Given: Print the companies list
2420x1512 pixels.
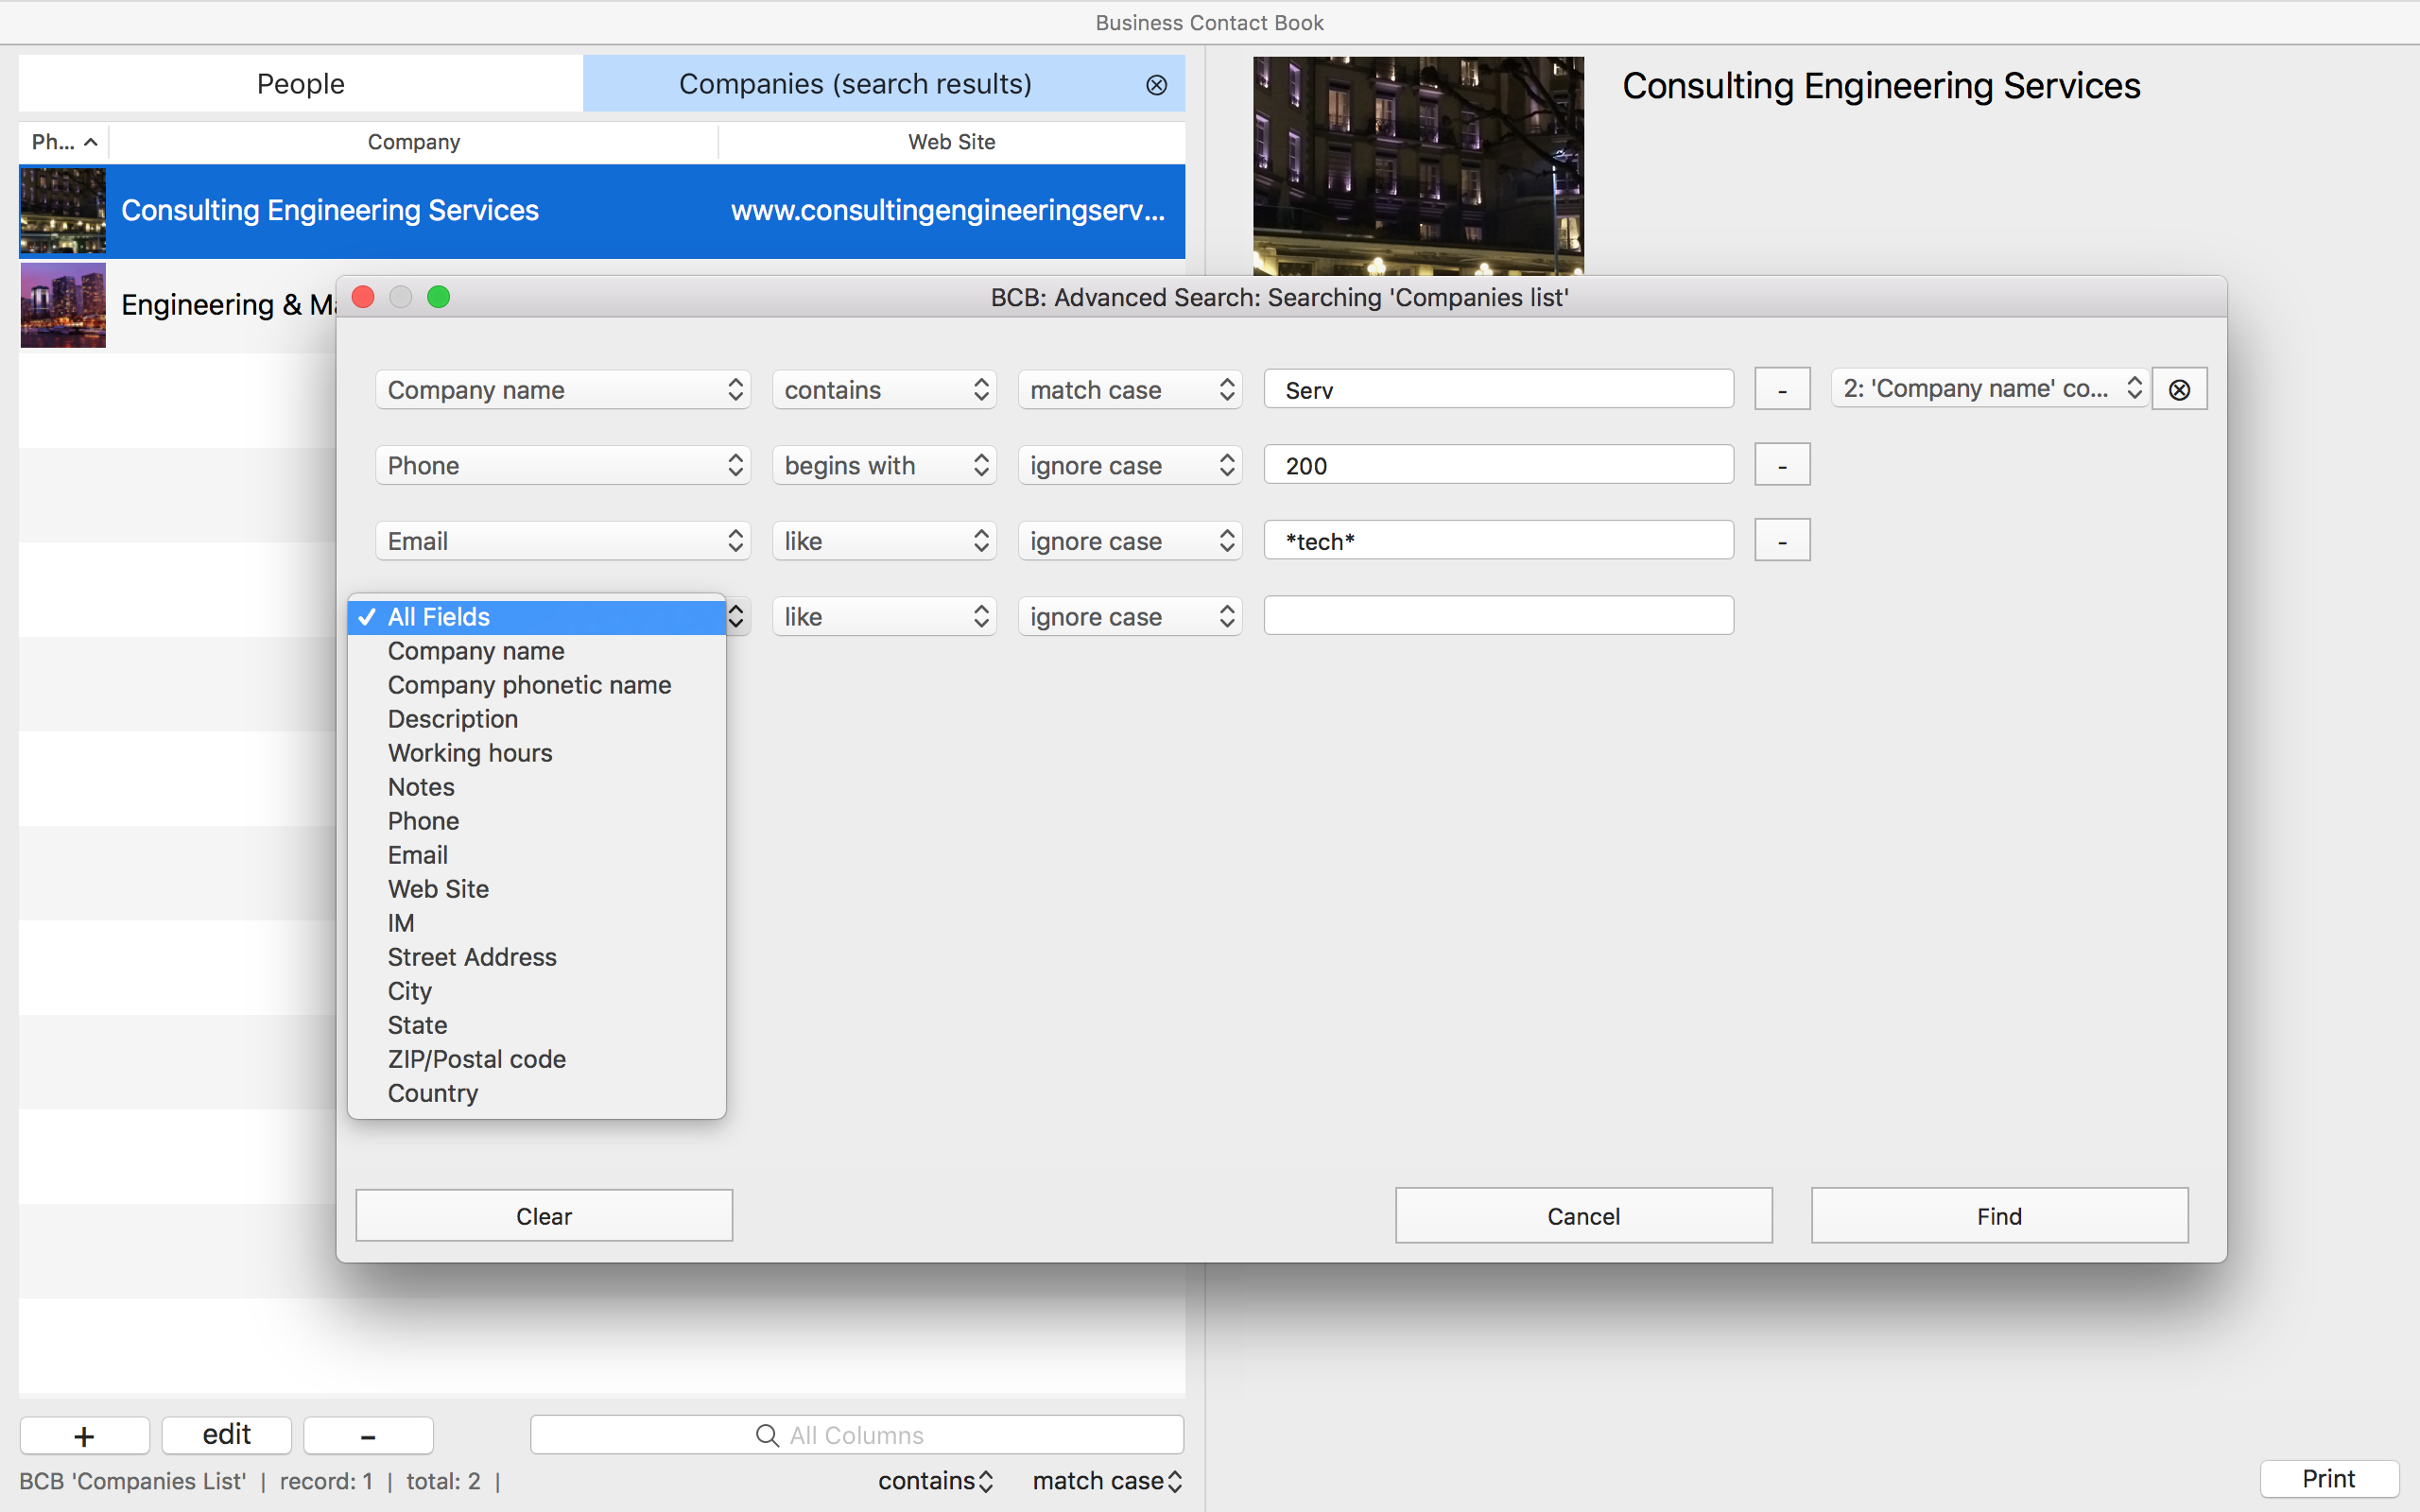Looking at the screenshot, I should click(x=2327, y=1478).
